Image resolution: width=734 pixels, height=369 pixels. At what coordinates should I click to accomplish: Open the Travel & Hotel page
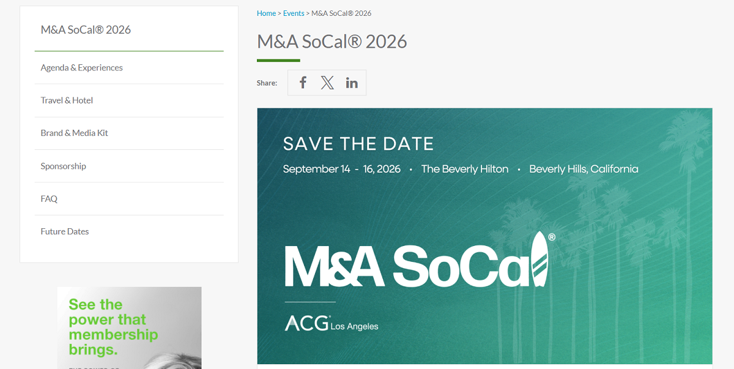tap(66, 100)
